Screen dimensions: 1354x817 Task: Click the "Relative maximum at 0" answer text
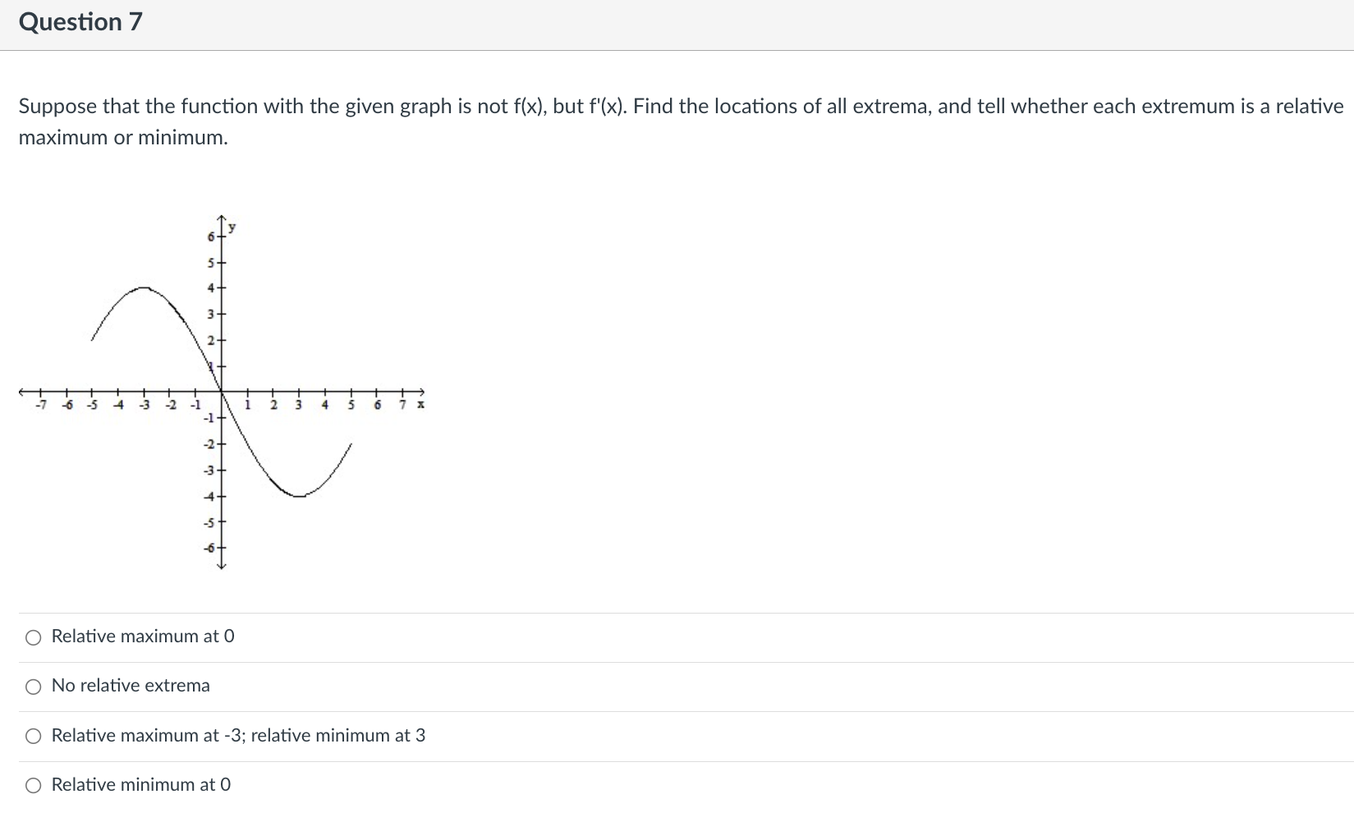point(142,637)
